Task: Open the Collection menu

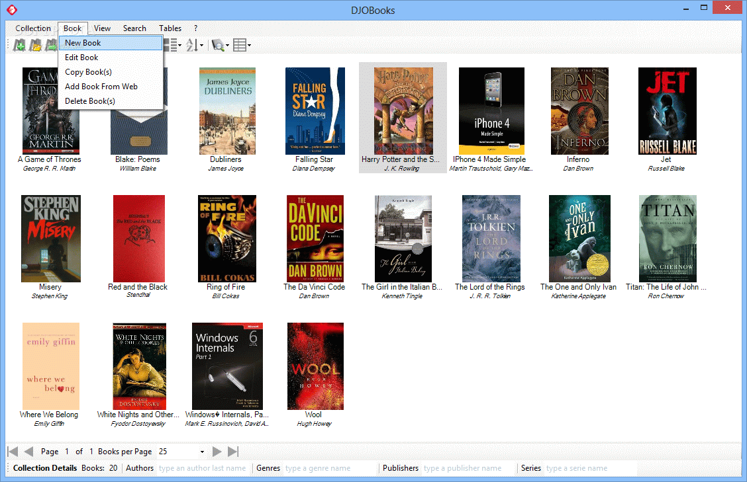Action: (33, 28)
